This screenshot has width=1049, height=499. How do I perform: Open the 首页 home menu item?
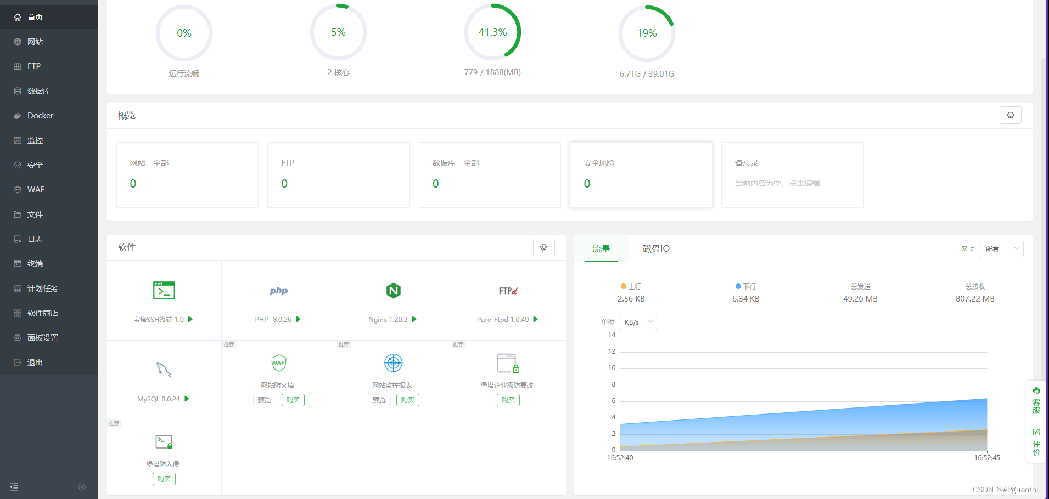point(49,17)
